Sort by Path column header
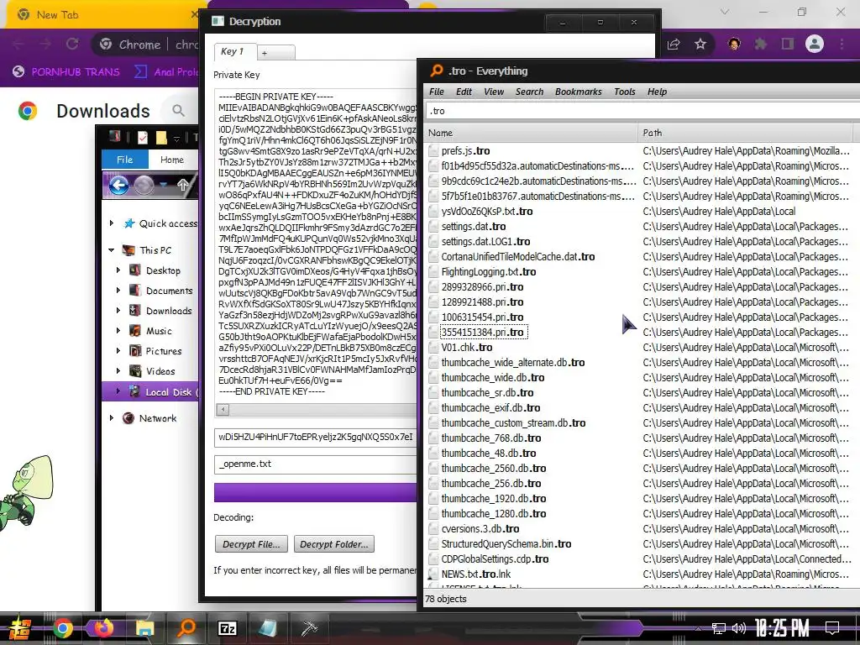 [x=747, y=133]
